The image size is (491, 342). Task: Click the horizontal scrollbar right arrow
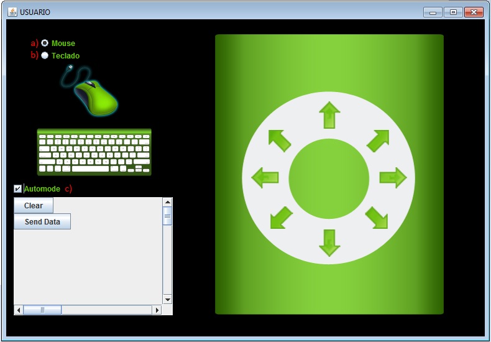[157, 310]
